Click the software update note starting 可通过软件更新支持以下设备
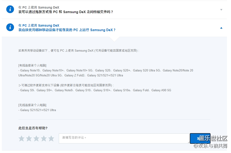Viewport: 231px width, 153px height. tap(66, 85)
